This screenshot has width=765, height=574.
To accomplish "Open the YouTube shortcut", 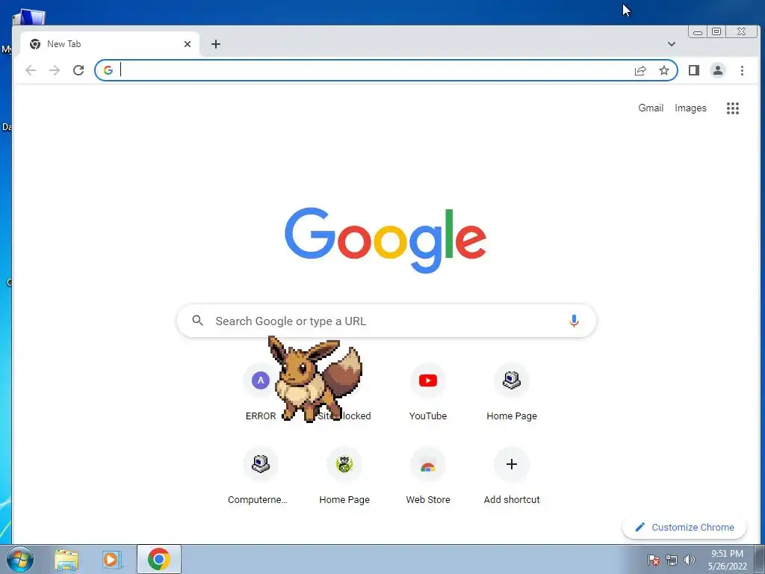I will click(428, 392).
